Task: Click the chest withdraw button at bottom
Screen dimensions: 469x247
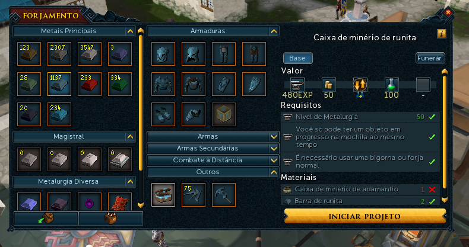Action: click(x=110, y=219)
